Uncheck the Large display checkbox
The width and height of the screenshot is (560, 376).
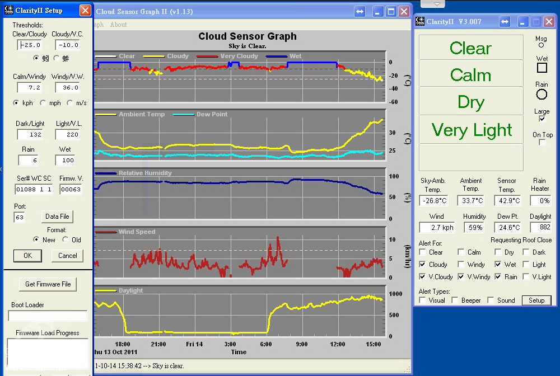(542, 119)
